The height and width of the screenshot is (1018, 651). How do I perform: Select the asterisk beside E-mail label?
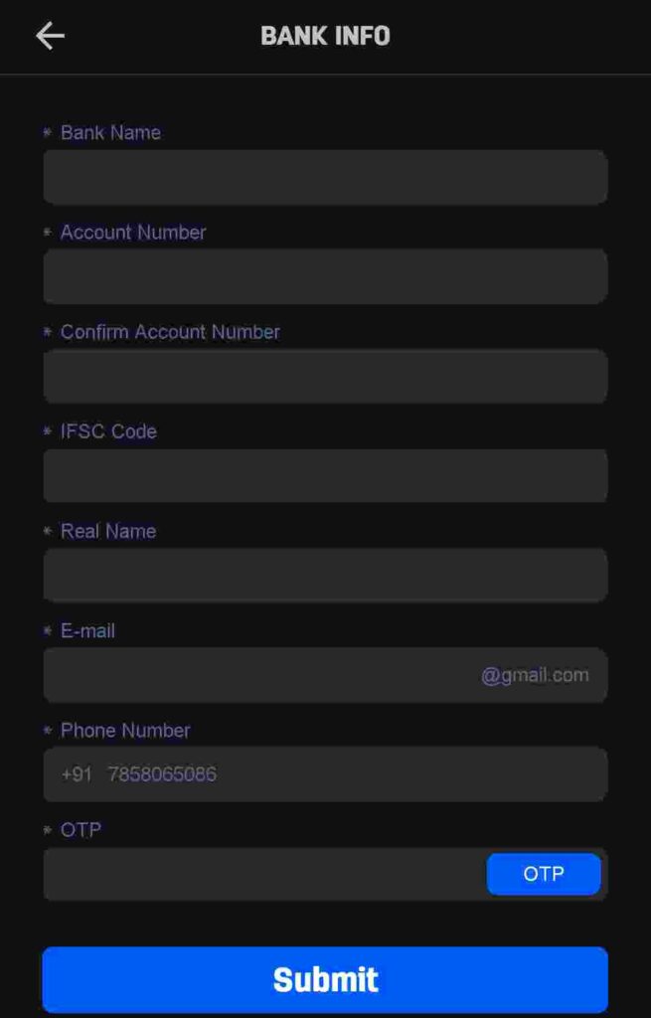coord(46,630)
